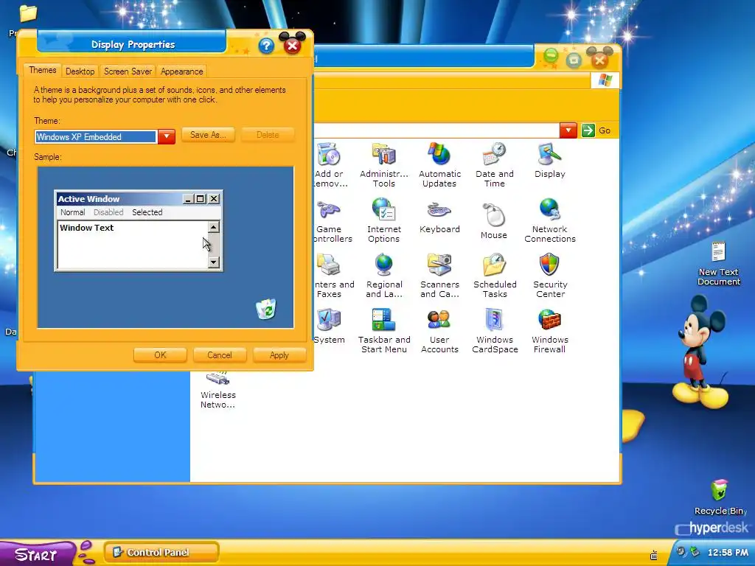Viewport: 755px width, 566px height.
Task: Open Control Panel address bar dropdown
Action: pyautogui.click(x=568, y=130)
